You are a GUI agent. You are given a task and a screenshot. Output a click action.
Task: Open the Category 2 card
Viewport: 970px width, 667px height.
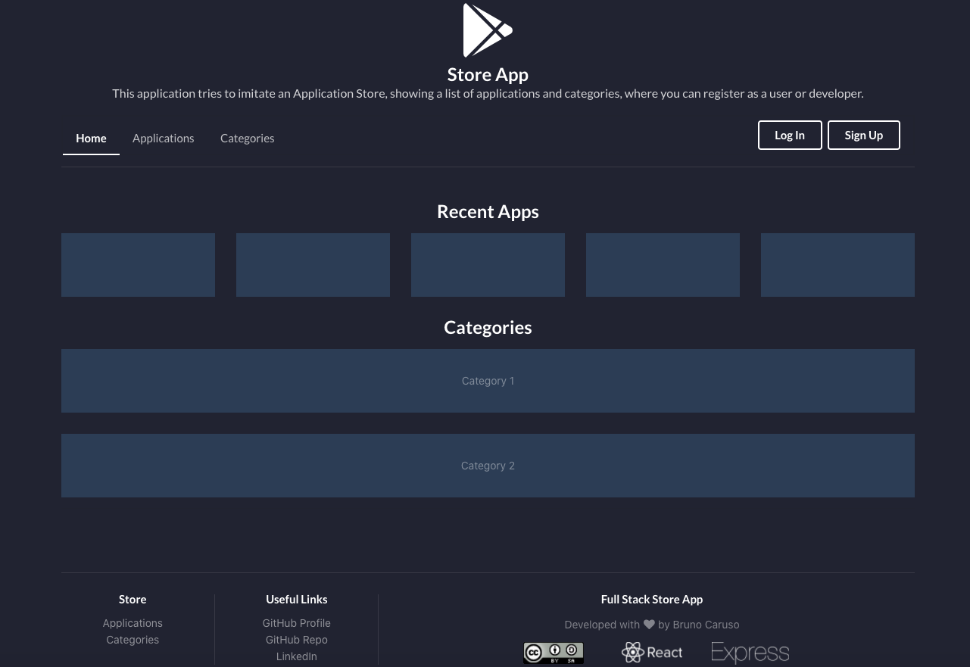point(488,466)
